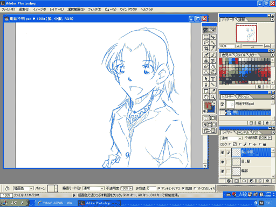Viewport: 276px width, 207px height.
Task: Click Jump to ImageReady button
Action: (210, 130)
